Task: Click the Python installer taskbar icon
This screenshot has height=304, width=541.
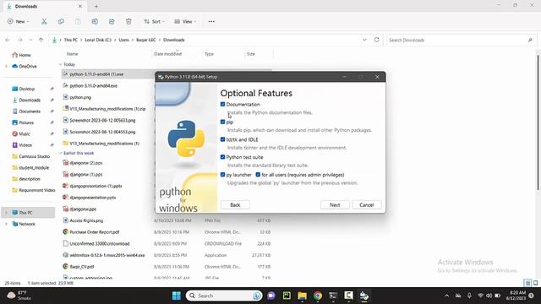Action: point(364,296)
